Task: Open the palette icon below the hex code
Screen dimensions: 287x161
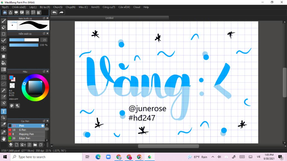Action: pyautogui.click(x=12, y=105)
